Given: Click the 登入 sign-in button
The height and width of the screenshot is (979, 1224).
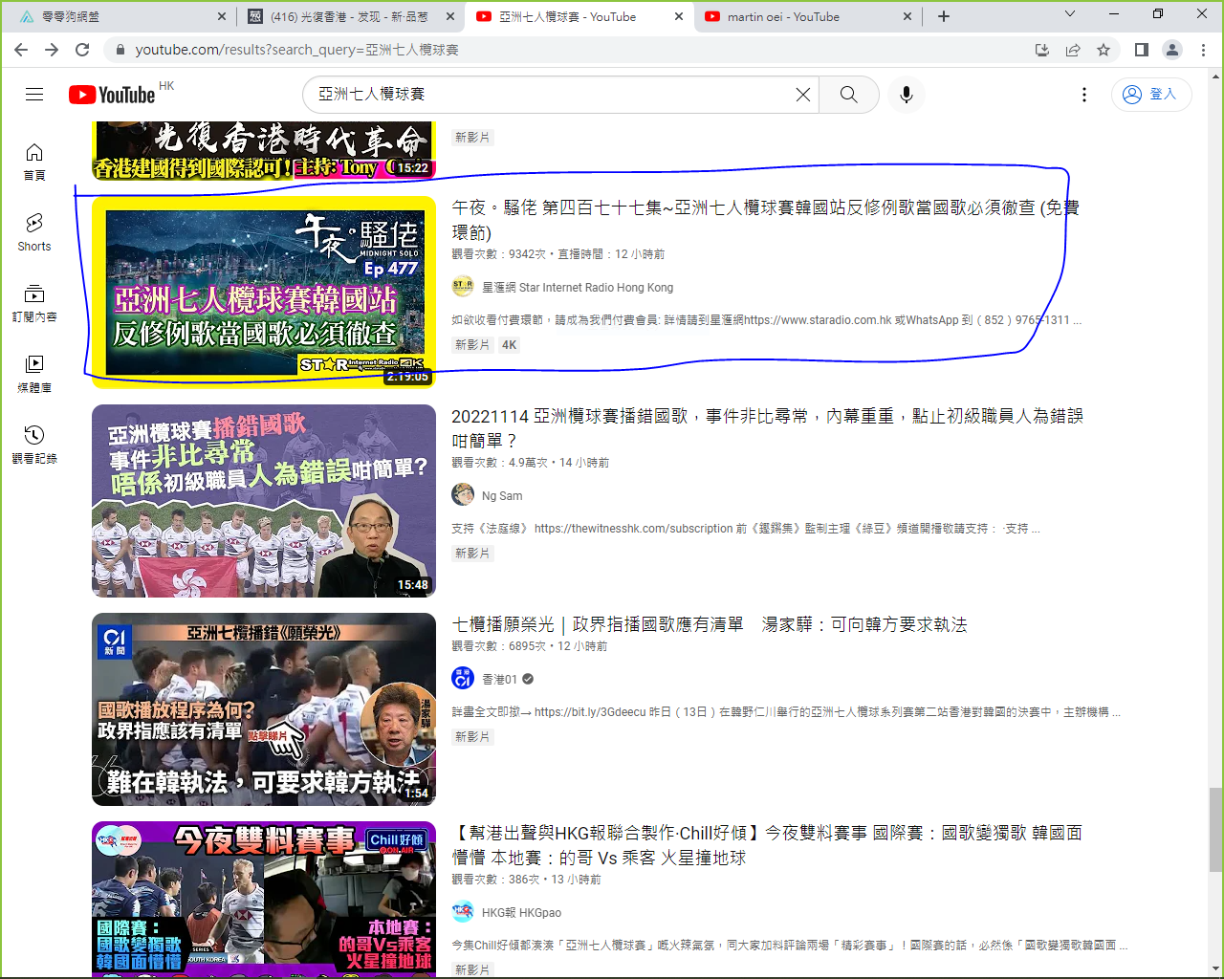Looking at the screenshot, I should pos(1151,95).
